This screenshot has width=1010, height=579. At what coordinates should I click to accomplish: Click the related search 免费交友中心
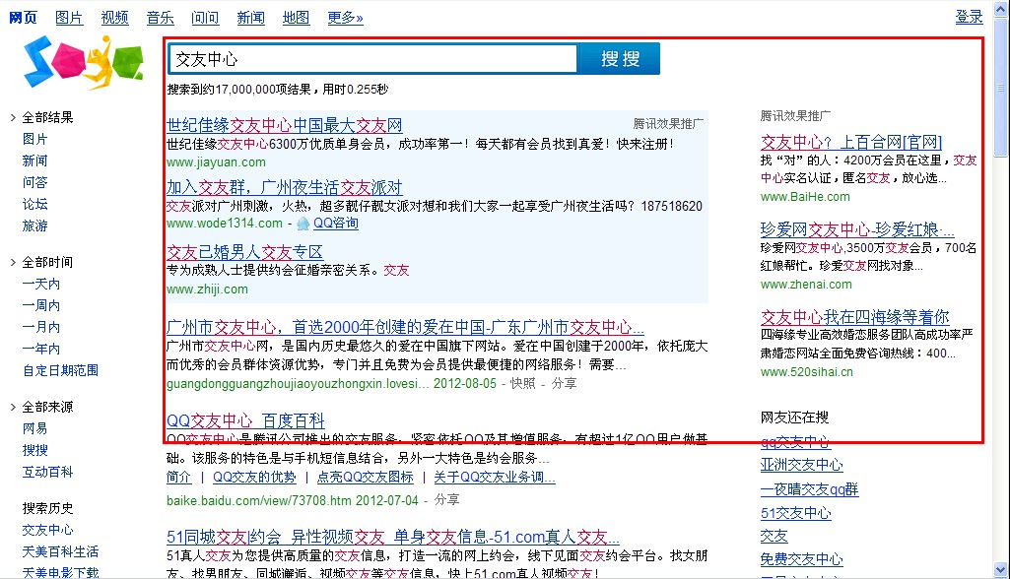(x=801, y=559)
